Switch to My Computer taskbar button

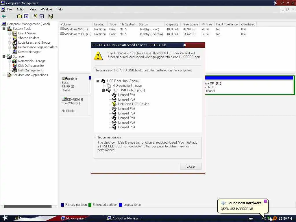pos(73,218)
